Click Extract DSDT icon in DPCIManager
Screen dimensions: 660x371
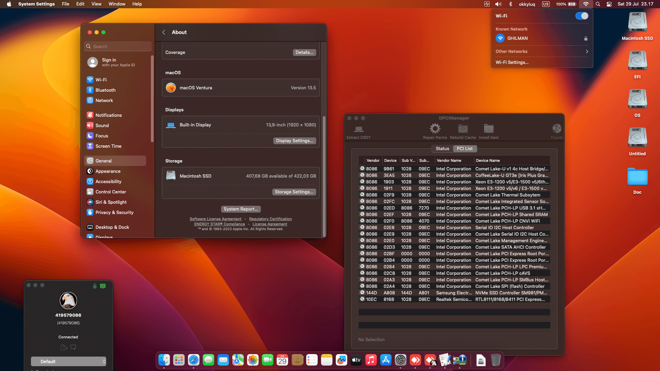(x=359, y=129)
